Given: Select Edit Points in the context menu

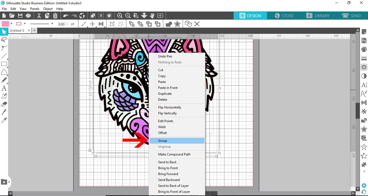Looking at the screenshot, I should click(x=177, y=121).
